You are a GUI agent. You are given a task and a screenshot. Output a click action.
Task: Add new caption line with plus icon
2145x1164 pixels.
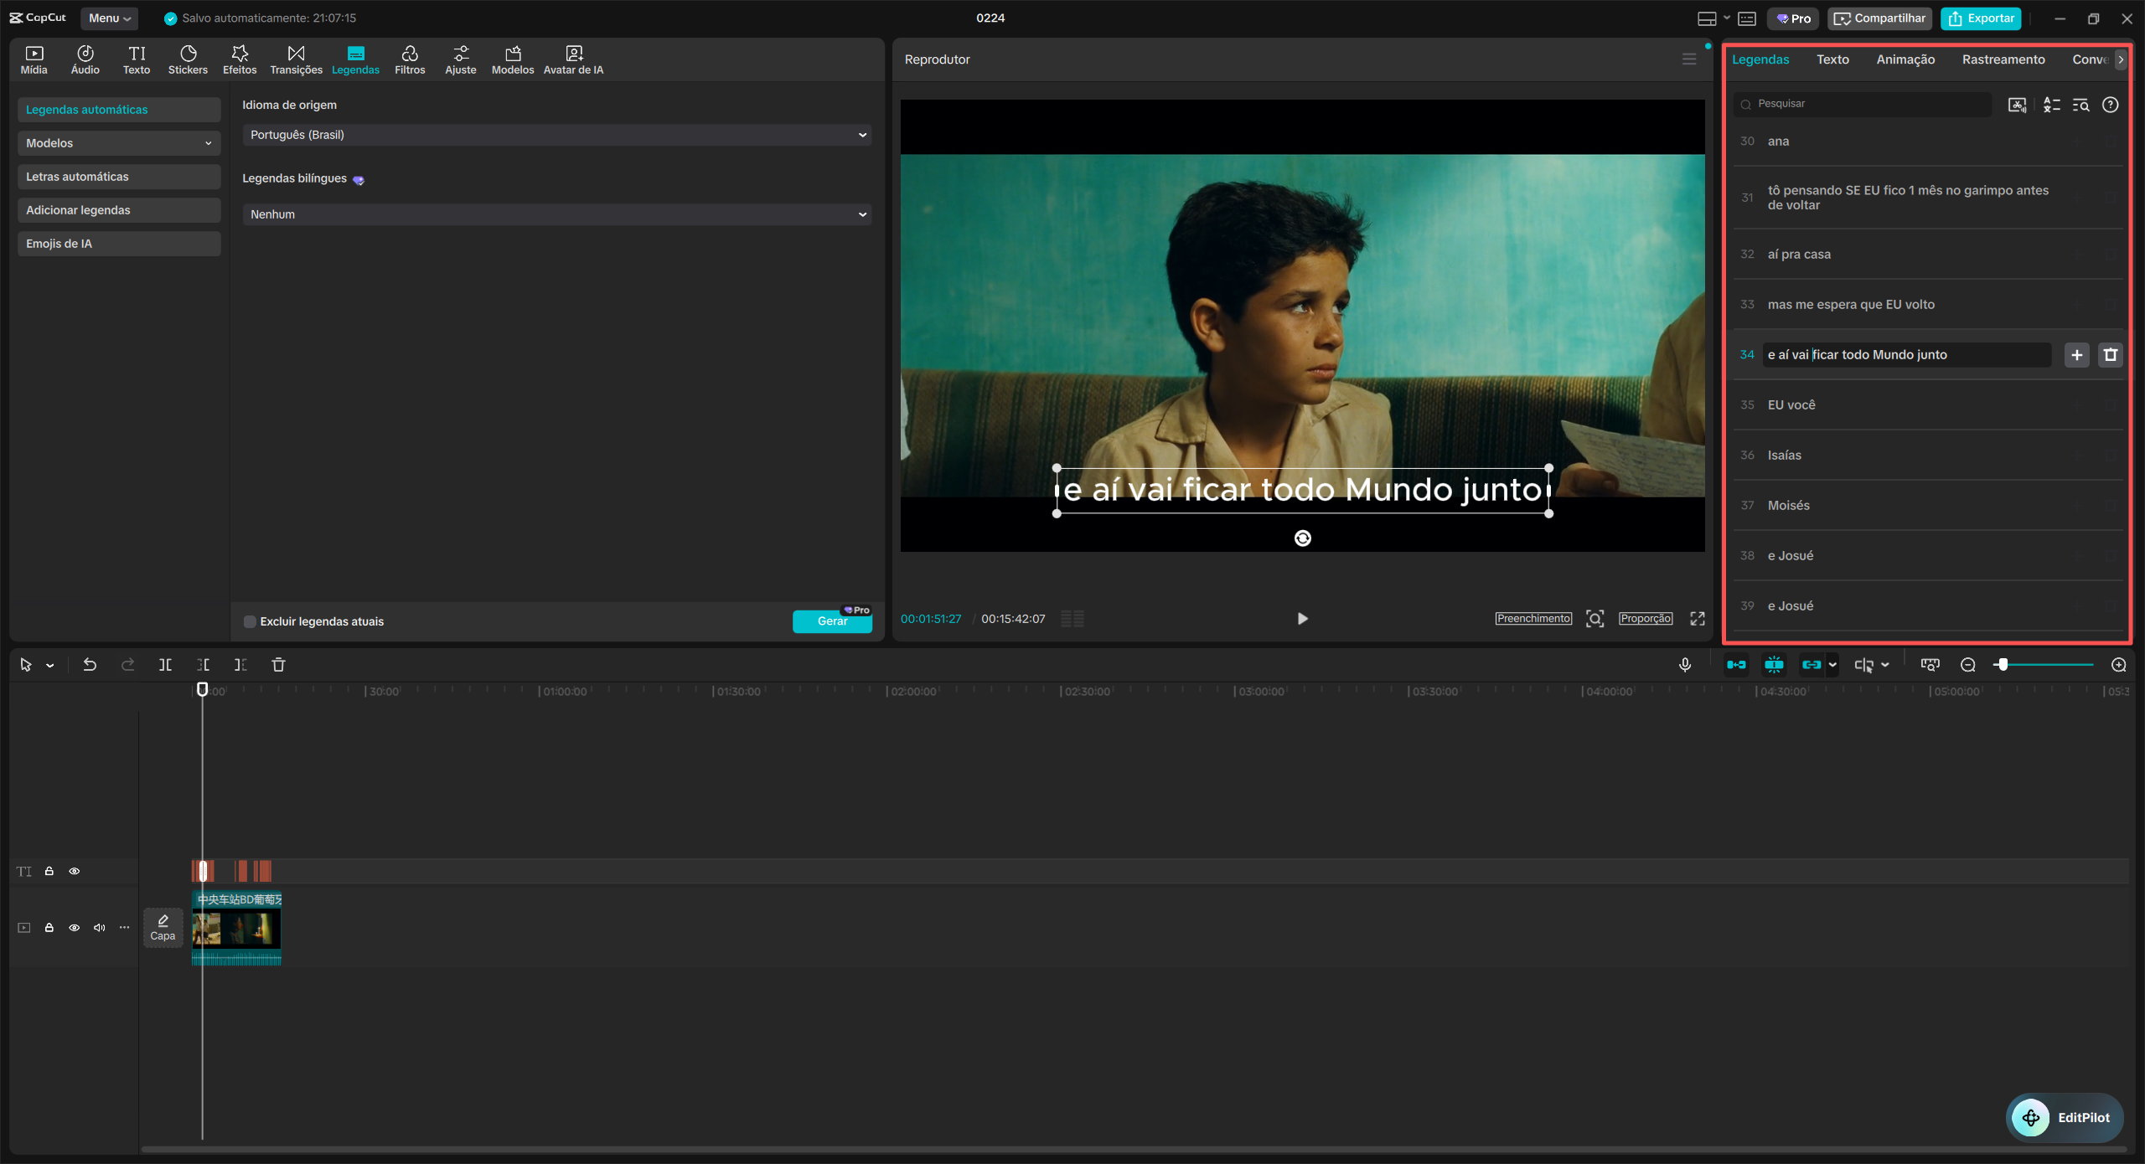tap(2077, 355)
